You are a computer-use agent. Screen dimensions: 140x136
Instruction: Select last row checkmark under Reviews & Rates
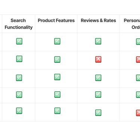coord(98,113)
